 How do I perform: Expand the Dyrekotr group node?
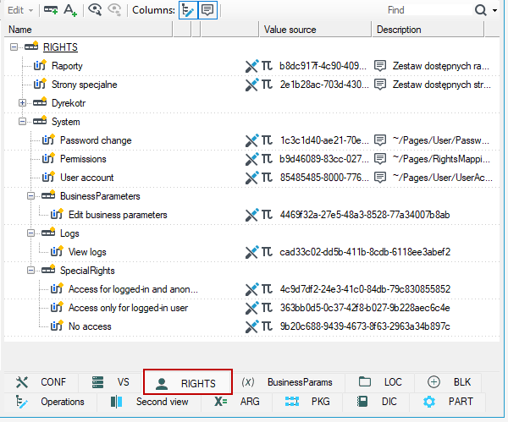pos(22,103)
